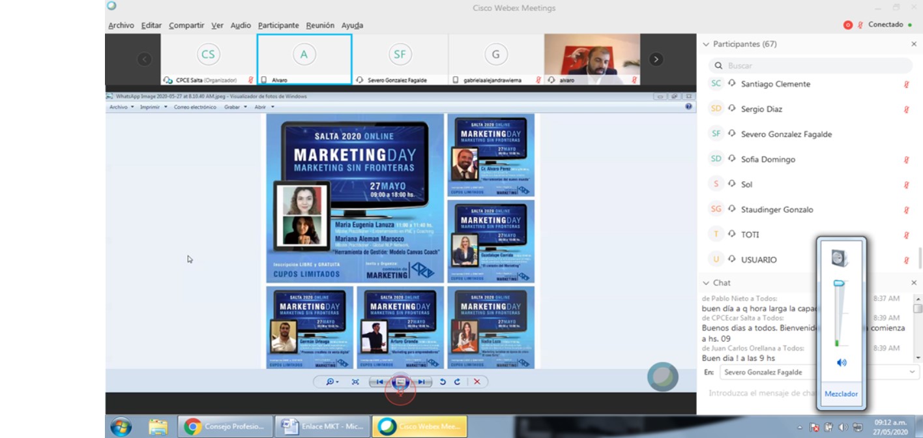This screenshot has height=438, width=923.
Task: Open the photo viewer Archivo dropdown
Action: pyautogui.click(x=121, y=107)
